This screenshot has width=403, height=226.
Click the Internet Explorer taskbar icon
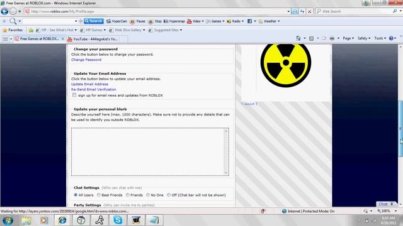pos(62,220)
